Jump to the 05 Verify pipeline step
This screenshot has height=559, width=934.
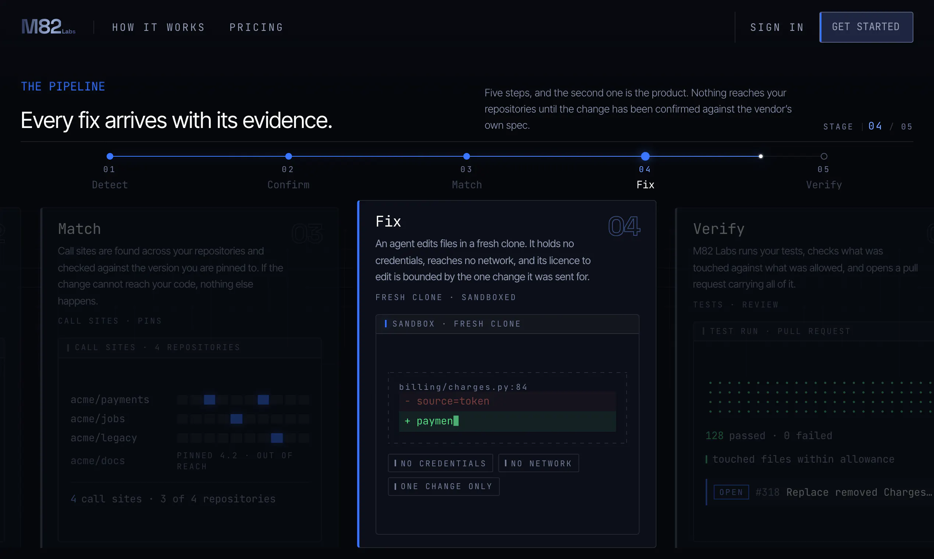coord(824,171)
